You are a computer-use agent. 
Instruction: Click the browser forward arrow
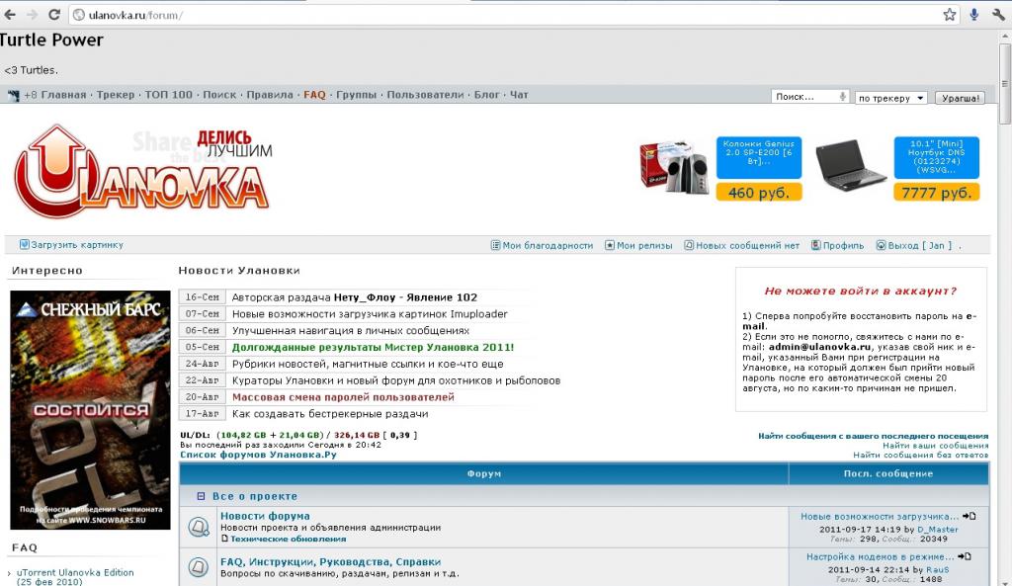tap(32, 14)
